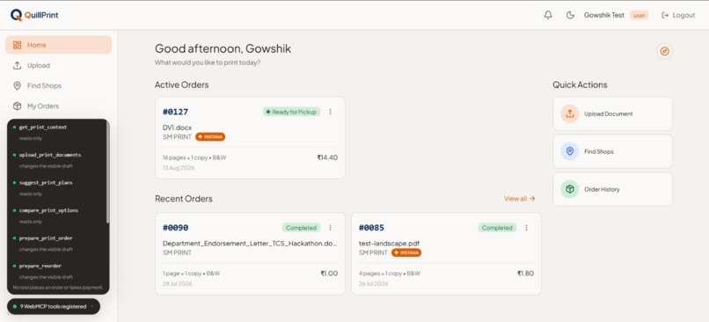The image size is (709, 322).
Task: Open My Orders in the sidebar
Action: [59, 106]
